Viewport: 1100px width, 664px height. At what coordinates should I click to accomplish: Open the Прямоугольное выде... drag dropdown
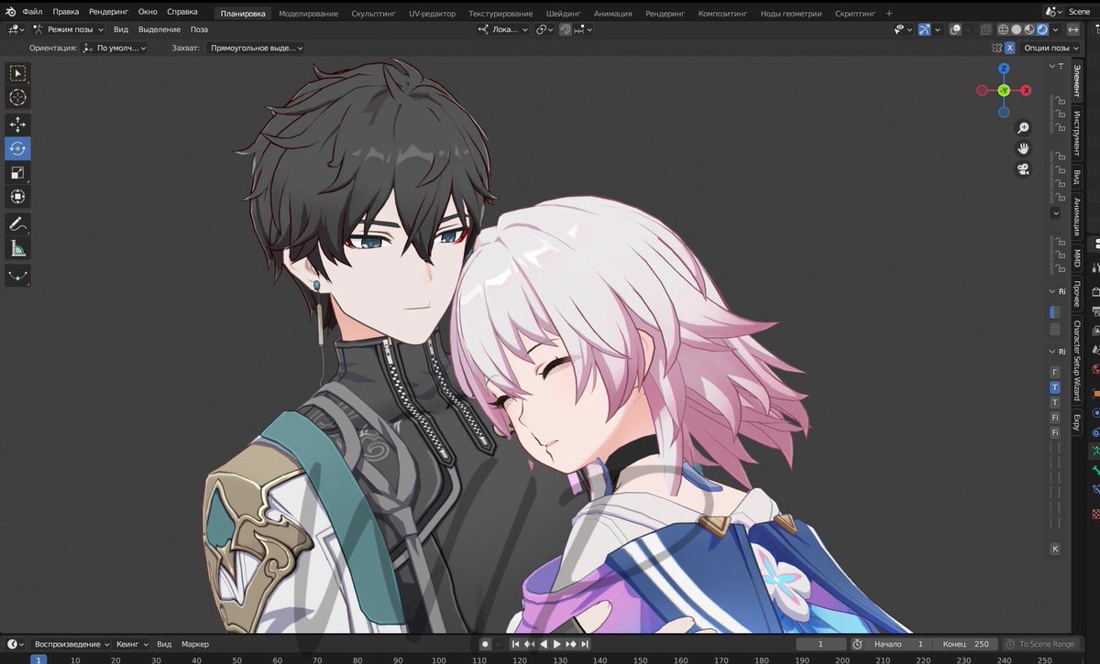point(256,48)
